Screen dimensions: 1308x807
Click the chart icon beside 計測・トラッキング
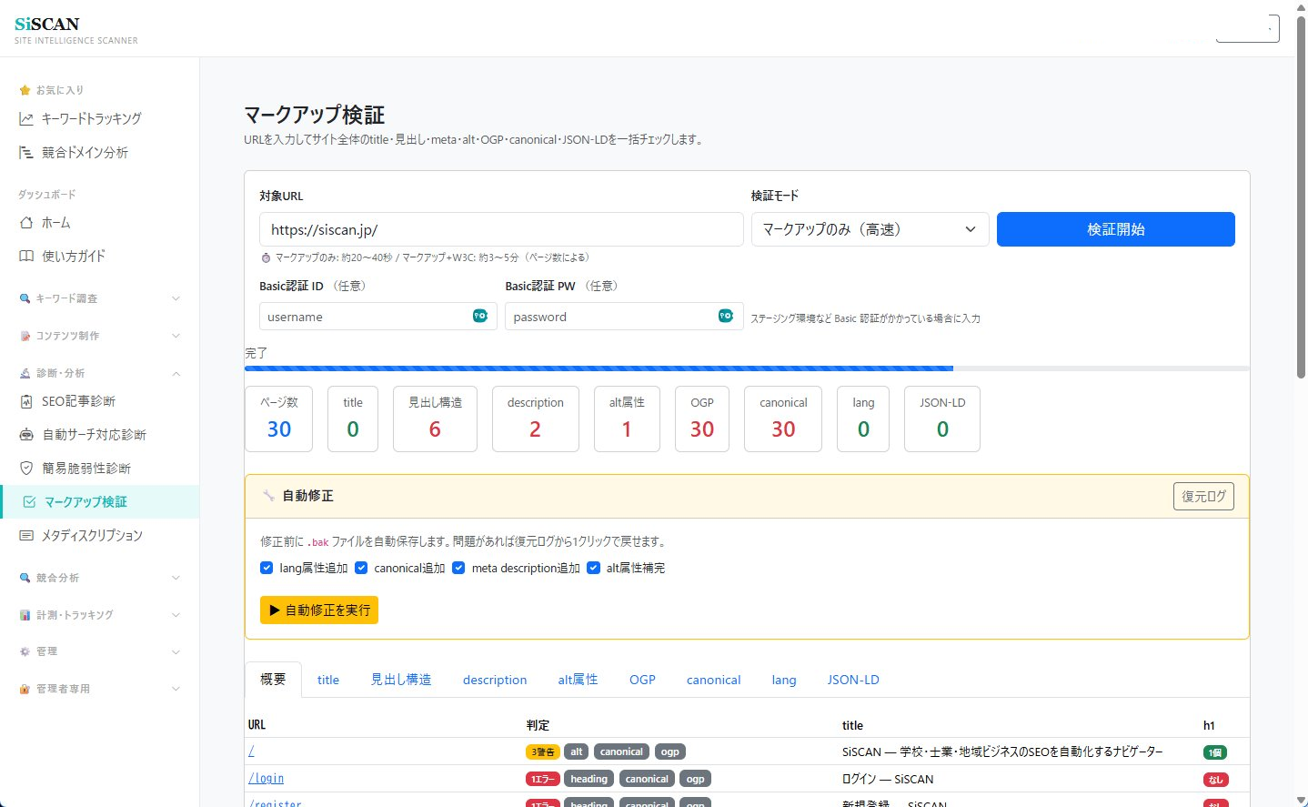(25, 615)
